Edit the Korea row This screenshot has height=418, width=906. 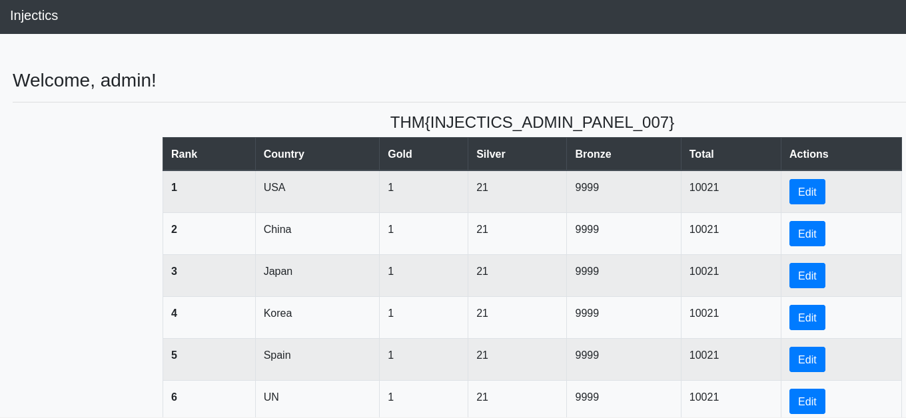[807, 317]
